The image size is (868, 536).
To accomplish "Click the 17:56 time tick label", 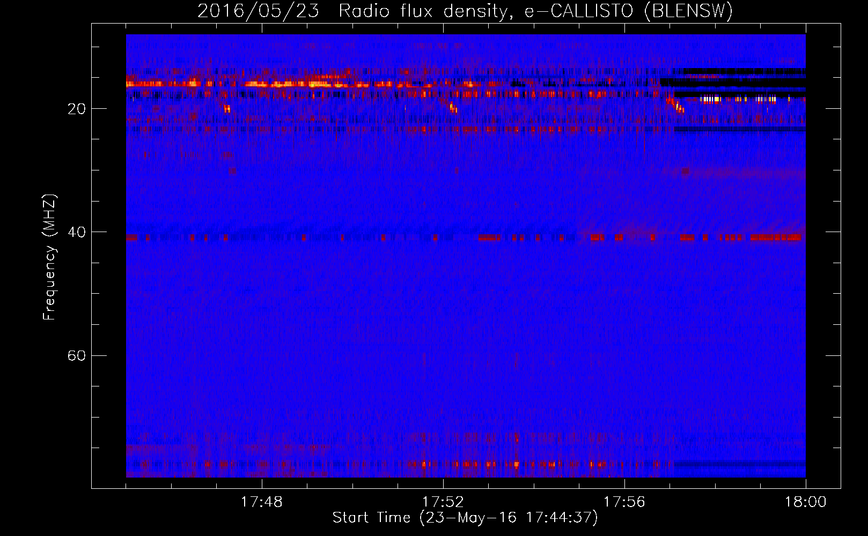I will click(x=624, y=502).
